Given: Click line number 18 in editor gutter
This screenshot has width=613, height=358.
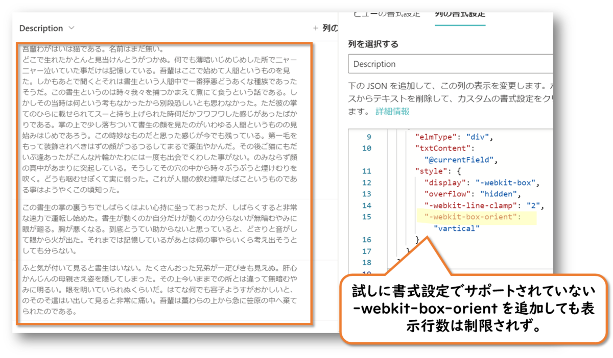Looking at the screenshot, I should (366, 263).
